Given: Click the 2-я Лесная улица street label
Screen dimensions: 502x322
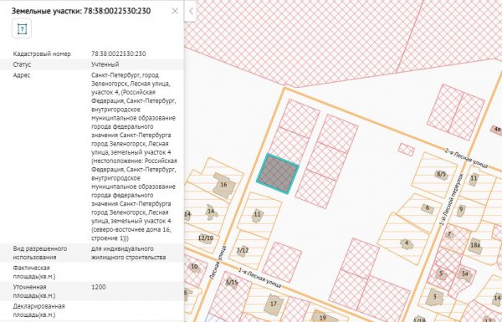Looking at the screenshot, I should pos(467,158).
